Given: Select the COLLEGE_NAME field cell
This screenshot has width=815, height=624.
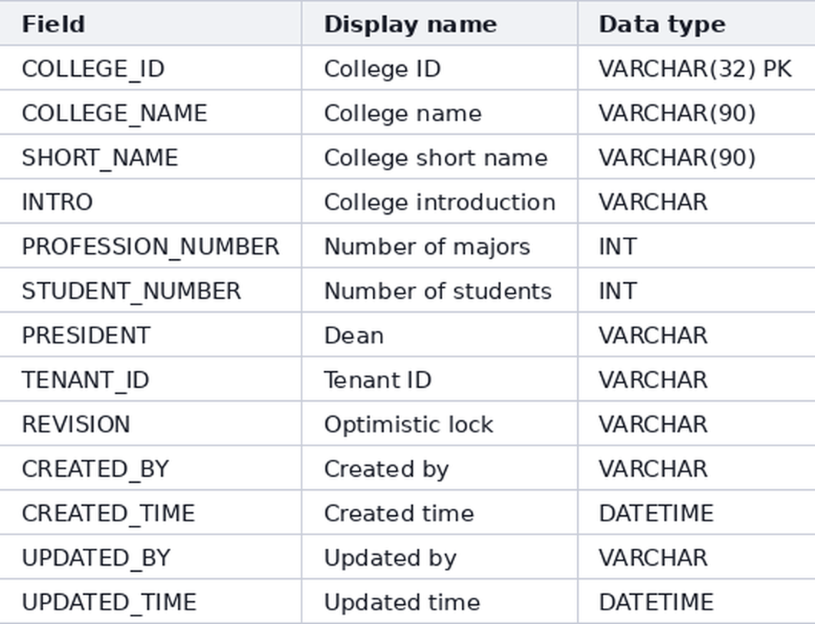Looking at the screenshot, I should coord(150,113).
